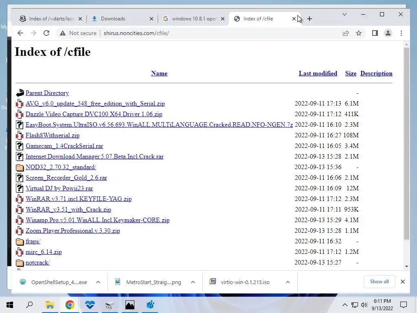Viewport: 417px width, 313px height.
Task: Open the NOD32_2.70.32_standard folder
Action: point(61,167)
